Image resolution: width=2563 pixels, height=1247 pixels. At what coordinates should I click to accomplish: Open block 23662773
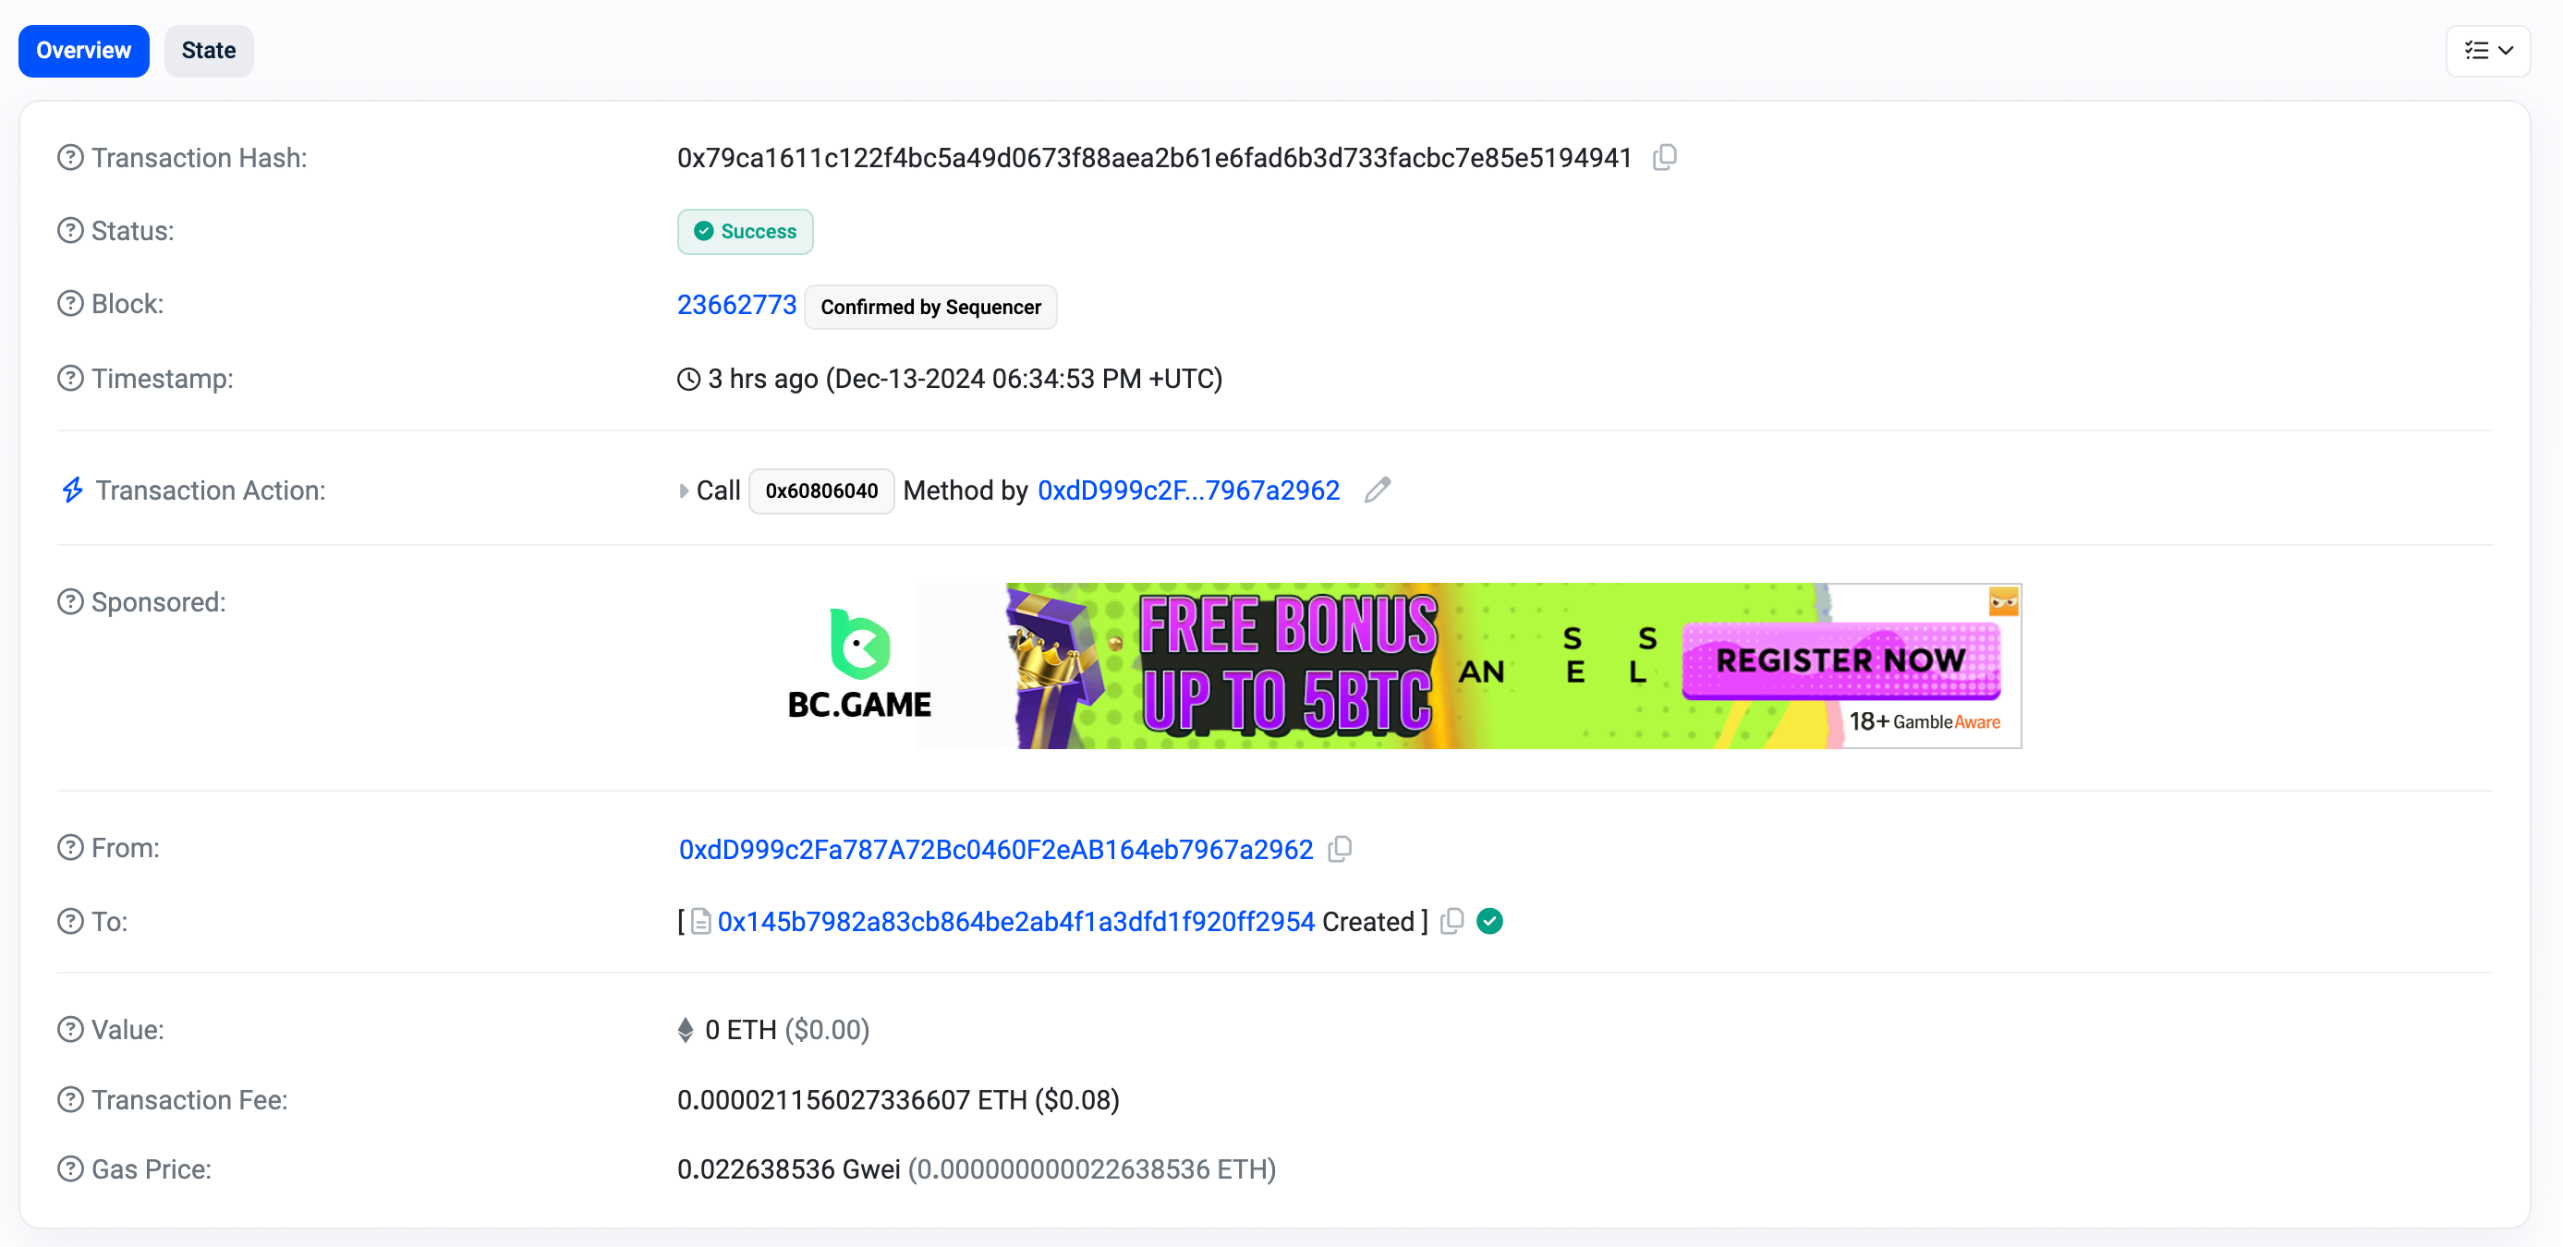[736, 304]
